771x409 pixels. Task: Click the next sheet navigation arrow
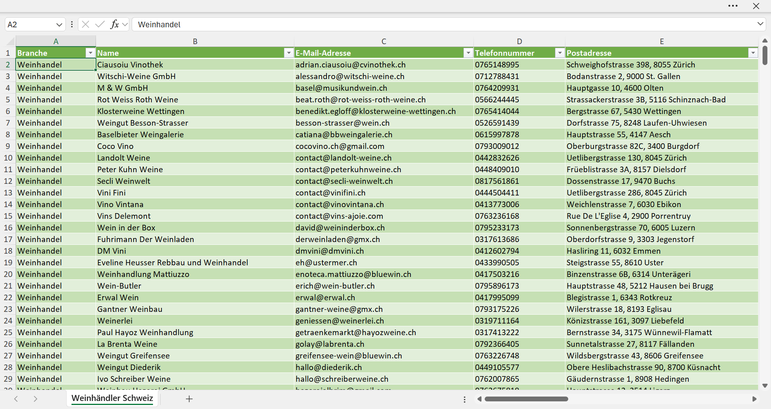(x=35, y=399)
